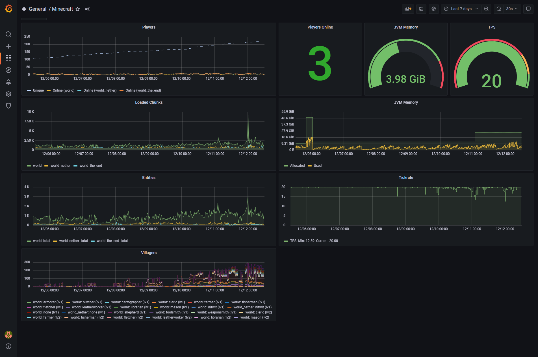Click the zoom out time range button

(x=486, y=9)
